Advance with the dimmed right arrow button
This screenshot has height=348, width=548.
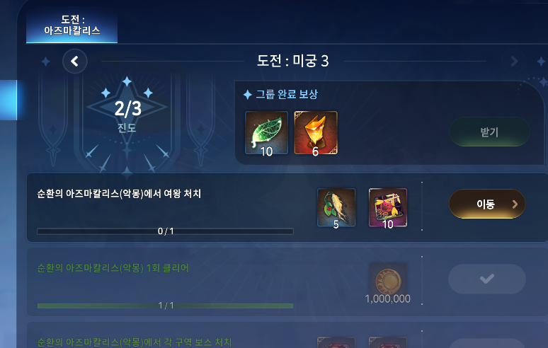tap(514, 62)
